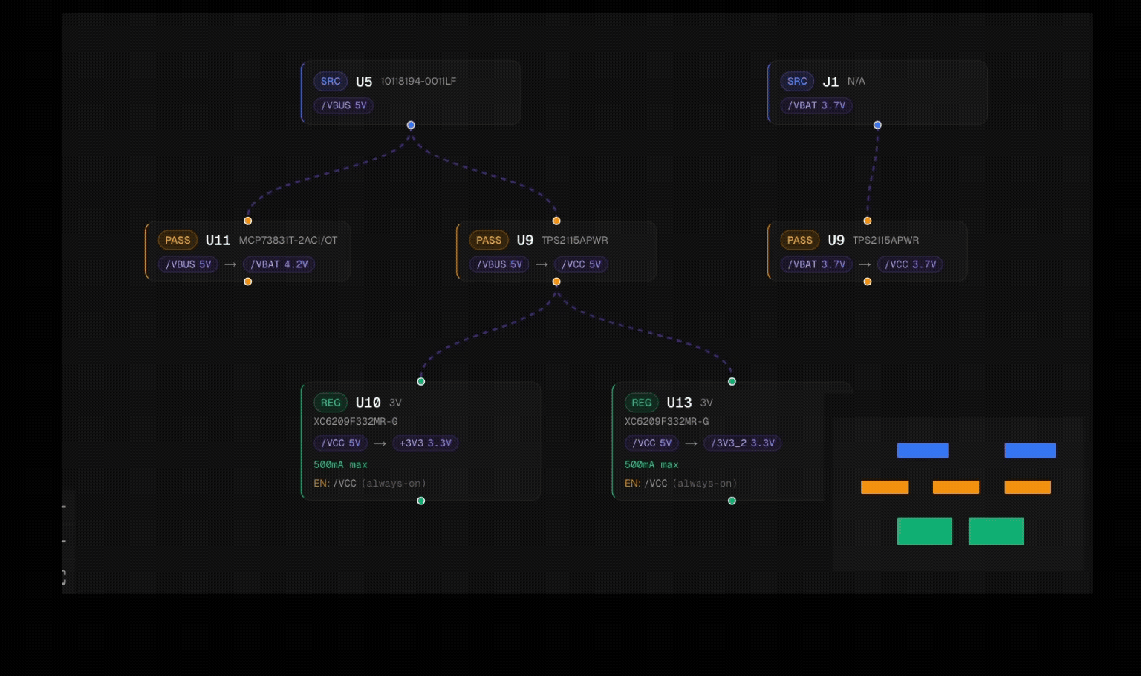Click the /3V3_2 3.3V net label on U13
This screenshot has width=1141, height=676.
742,443
